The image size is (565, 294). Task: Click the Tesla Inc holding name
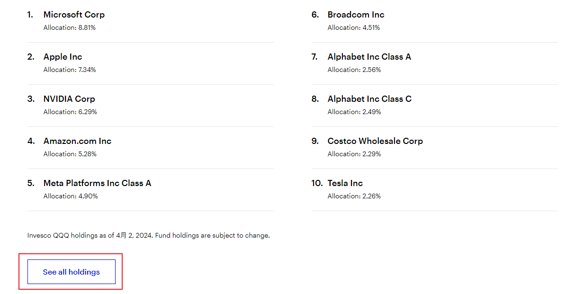click(345, 183)
